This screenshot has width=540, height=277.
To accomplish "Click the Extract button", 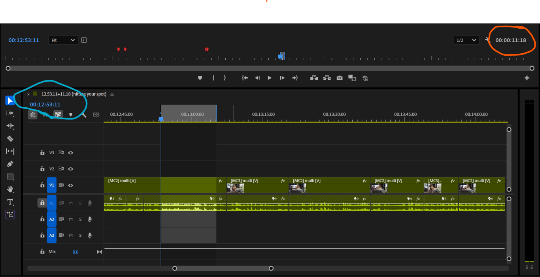I will pos(327,78).
